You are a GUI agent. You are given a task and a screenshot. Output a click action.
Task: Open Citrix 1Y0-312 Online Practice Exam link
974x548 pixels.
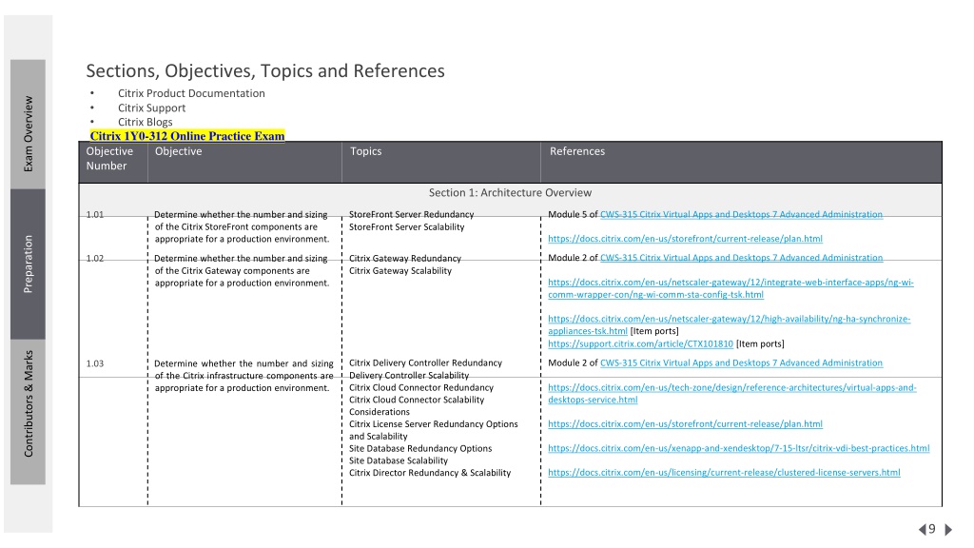tap(187, 136)
